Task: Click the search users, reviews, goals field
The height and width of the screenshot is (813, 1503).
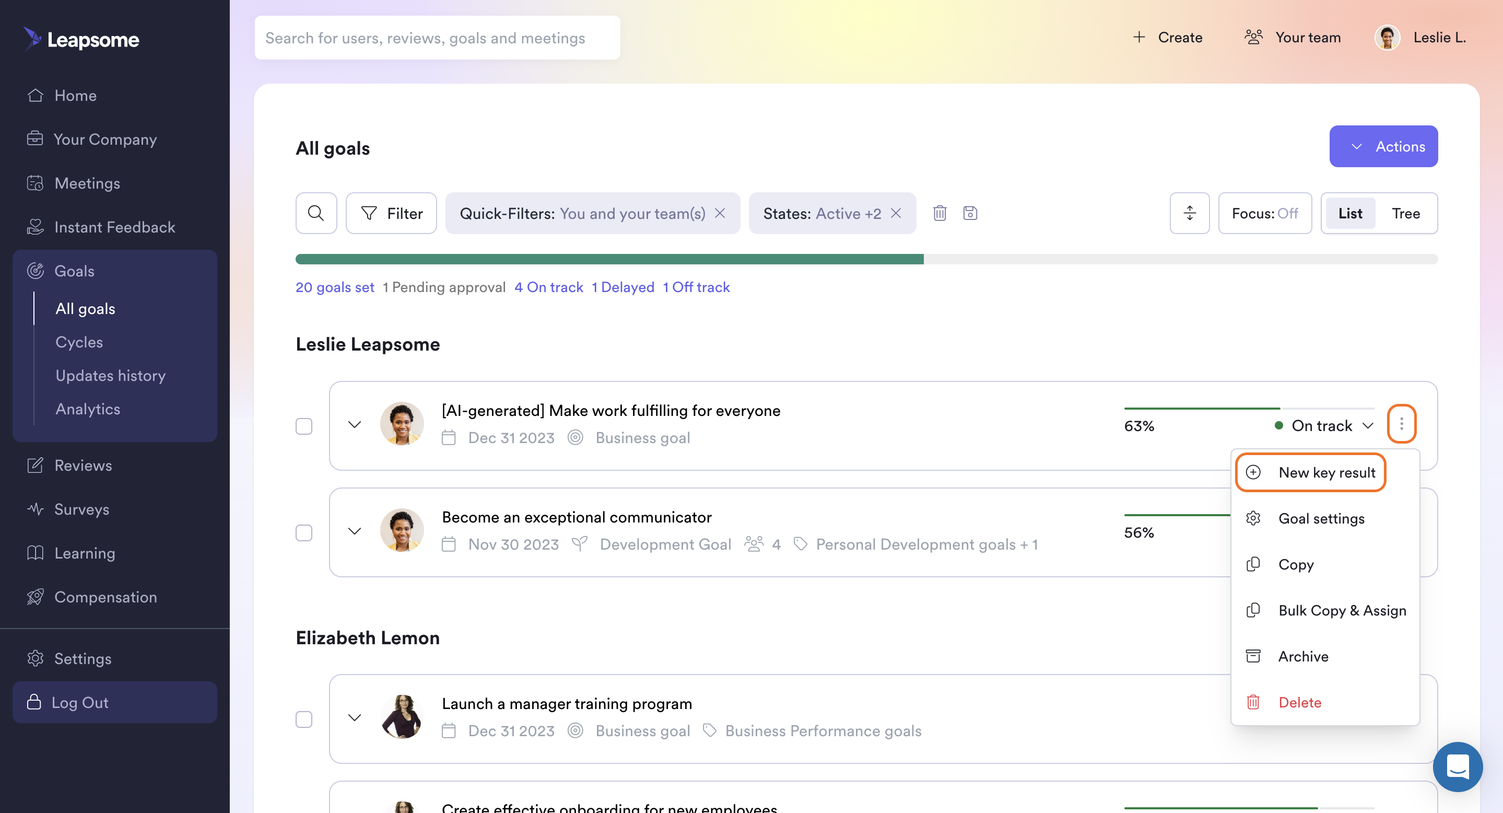Action: (437, 37)
